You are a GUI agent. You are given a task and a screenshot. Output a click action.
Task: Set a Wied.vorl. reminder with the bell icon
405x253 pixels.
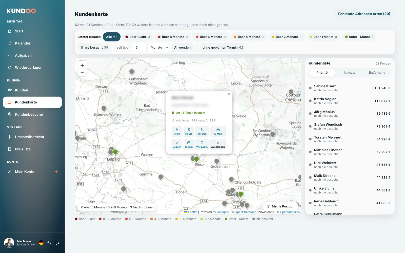coord(202,144)
